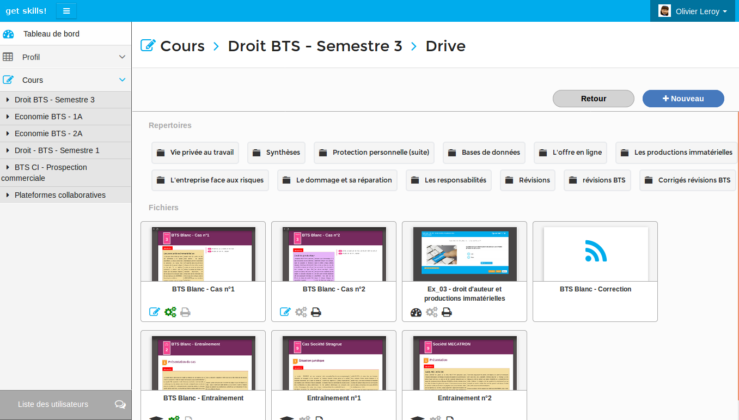
Task: Collapse the Cours sidebar section
Action: [122, 80]
